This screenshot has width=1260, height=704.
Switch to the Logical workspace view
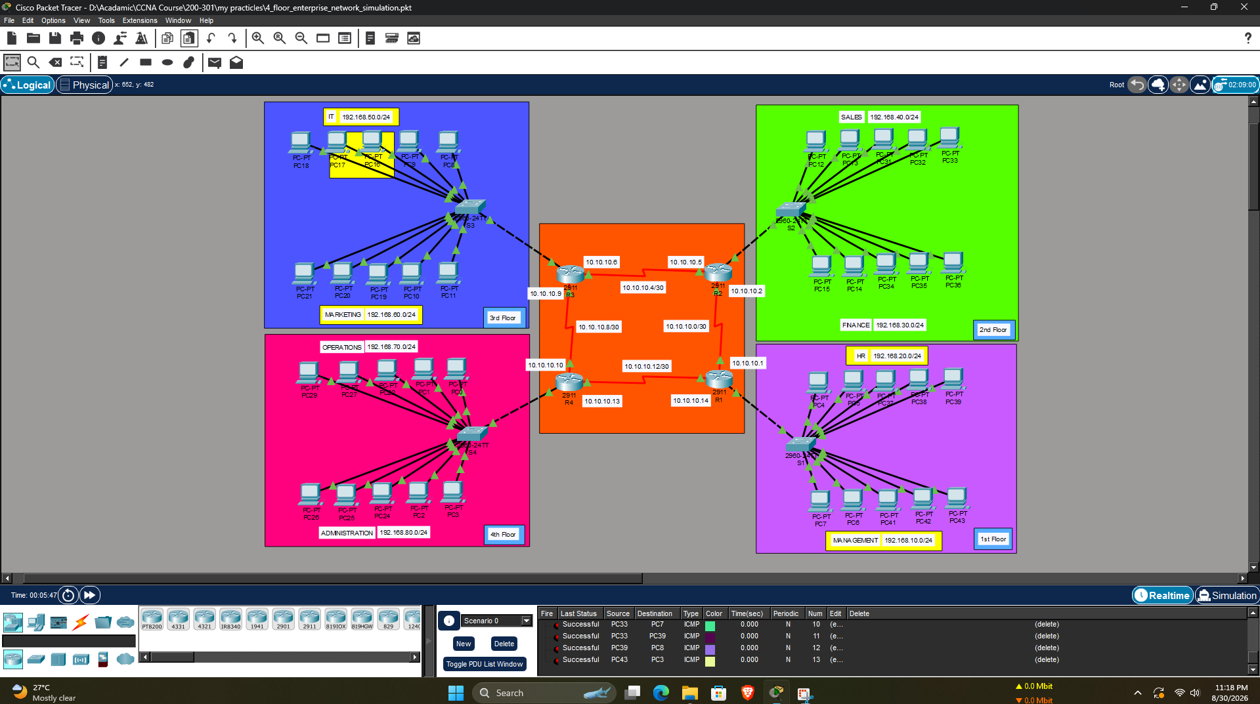coord(27,85)
